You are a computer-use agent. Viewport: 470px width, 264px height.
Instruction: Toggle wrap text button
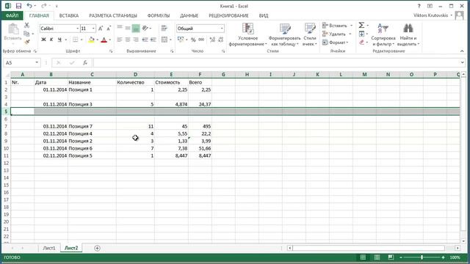[x=164, y=28]
